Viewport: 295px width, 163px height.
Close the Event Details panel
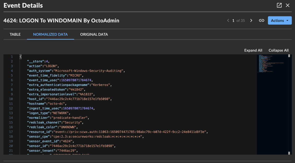[288, 5]
